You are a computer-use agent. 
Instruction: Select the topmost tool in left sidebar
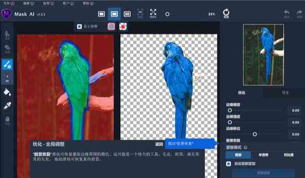7,36
